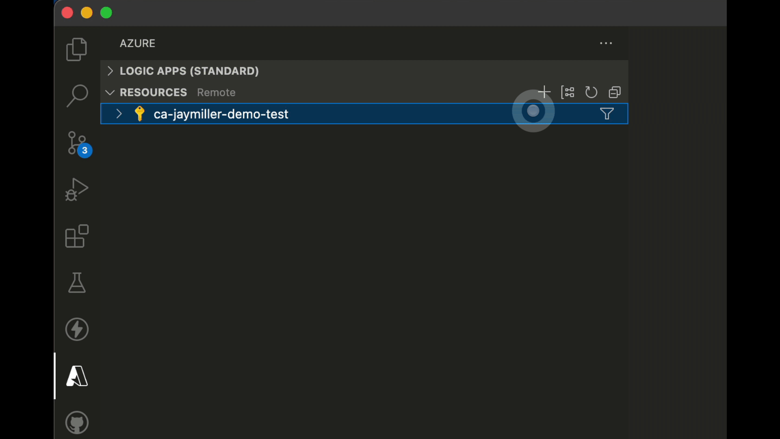
Task: Maximize the window with green button
Action: click(x=106, y=13)
